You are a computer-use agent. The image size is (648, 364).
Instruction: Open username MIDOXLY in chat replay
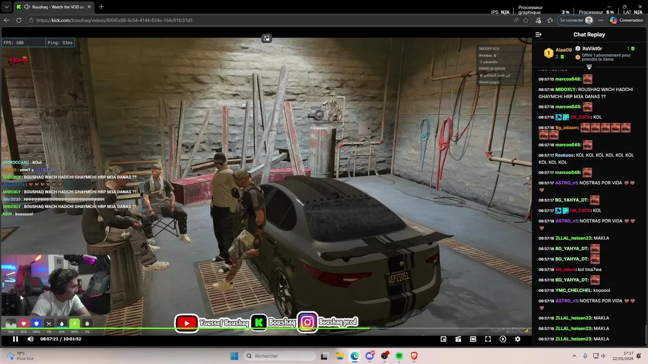(x=566, y=89)
